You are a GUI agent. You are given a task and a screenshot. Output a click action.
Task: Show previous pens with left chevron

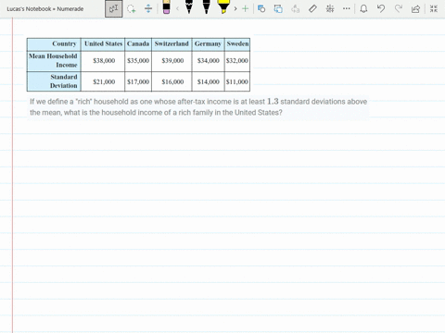[177, 8]
